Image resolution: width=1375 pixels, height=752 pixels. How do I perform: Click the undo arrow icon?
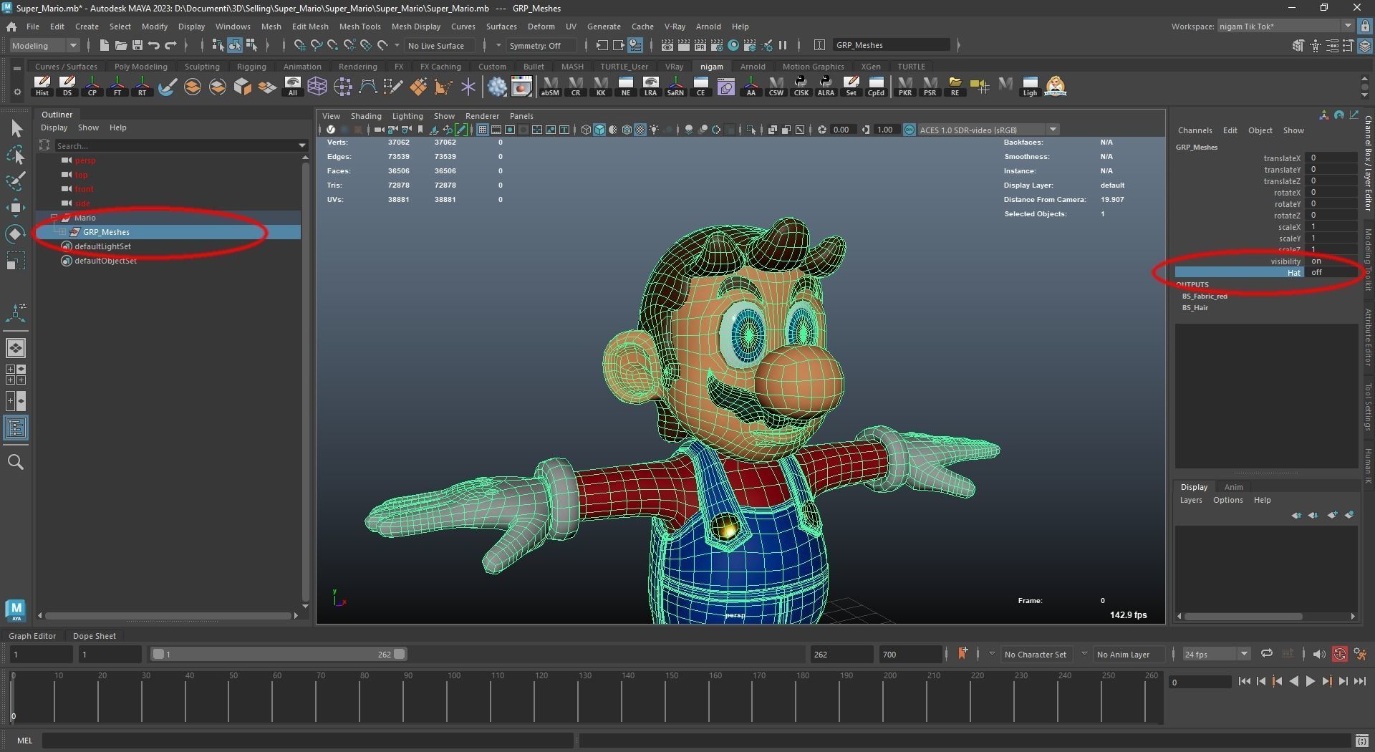pyautogui.click(x=154, y=45)
